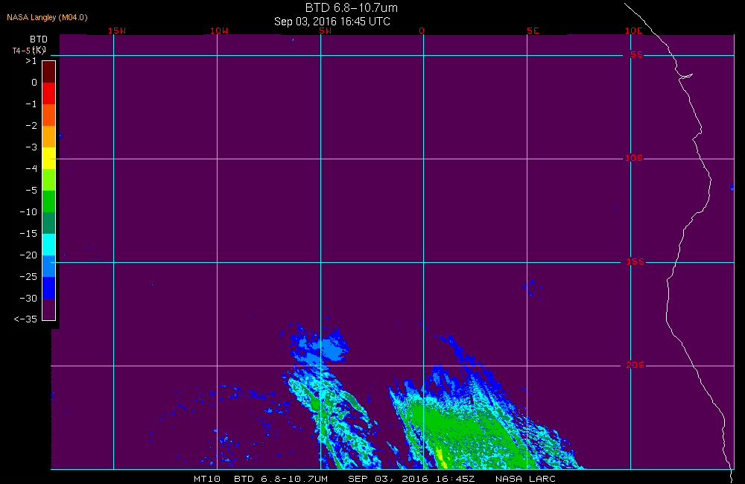Choose the amber colorbar segment below -2
This screenshot has width=745, height=484.
pos(49,136)
